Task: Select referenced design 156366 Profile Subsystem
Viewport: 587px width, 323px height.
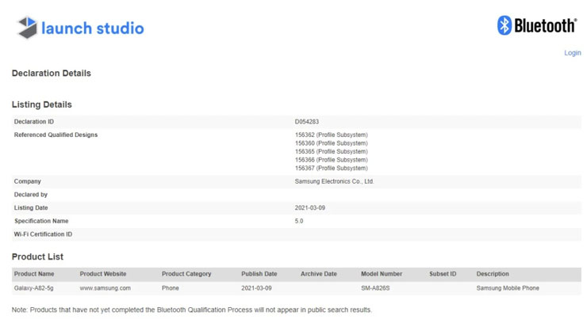Action: tap(331, 160)
